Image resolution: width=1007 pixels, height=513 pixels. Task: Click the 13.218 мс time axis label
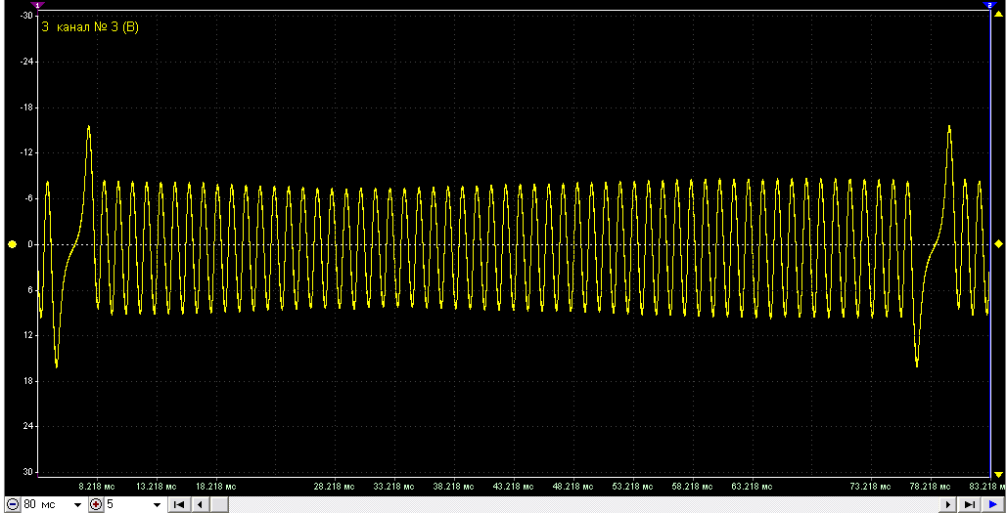[157, 487]
